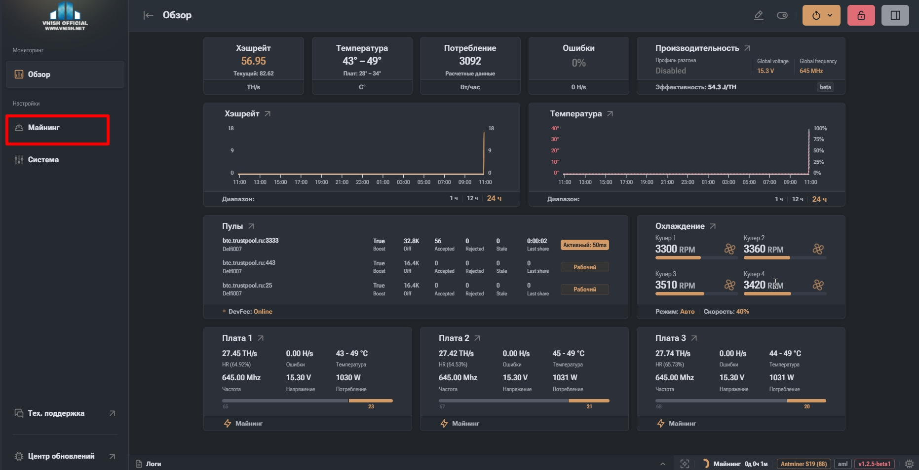Click Кулер 2 speed bar
This screenshot has height=470, width=919.
click(785, 258)
